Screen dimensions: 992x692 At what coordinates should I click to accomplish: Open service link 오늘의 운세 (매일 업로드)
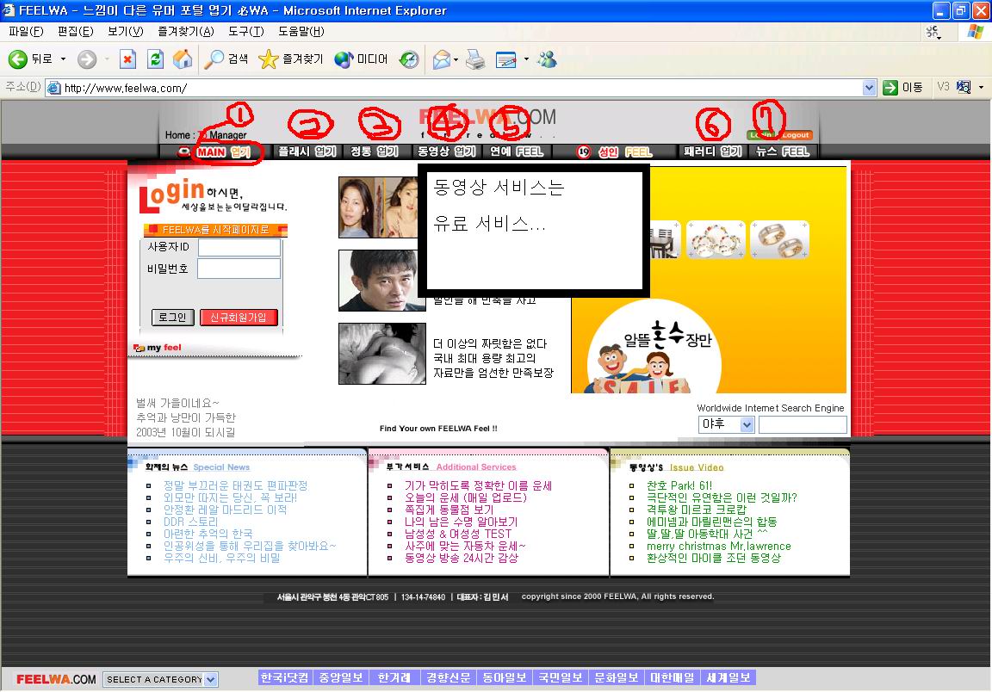(466, 497)
